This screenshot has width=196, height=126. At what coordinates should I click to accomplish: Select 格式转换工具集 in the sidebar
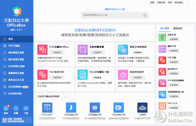tap(17, 53)
